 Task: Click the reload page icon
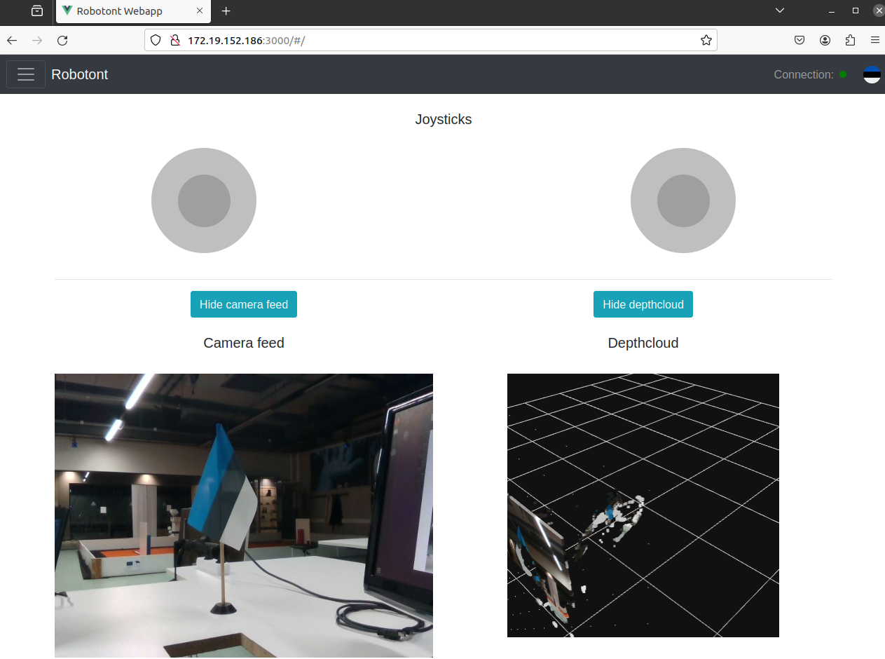pos(62,41)
